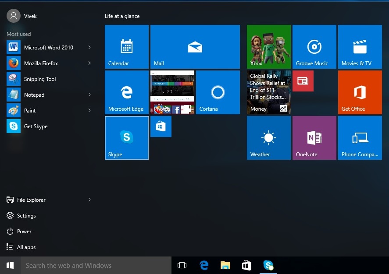
Task: Open the Phone Companion tile
Action: [x=360, y=138]
